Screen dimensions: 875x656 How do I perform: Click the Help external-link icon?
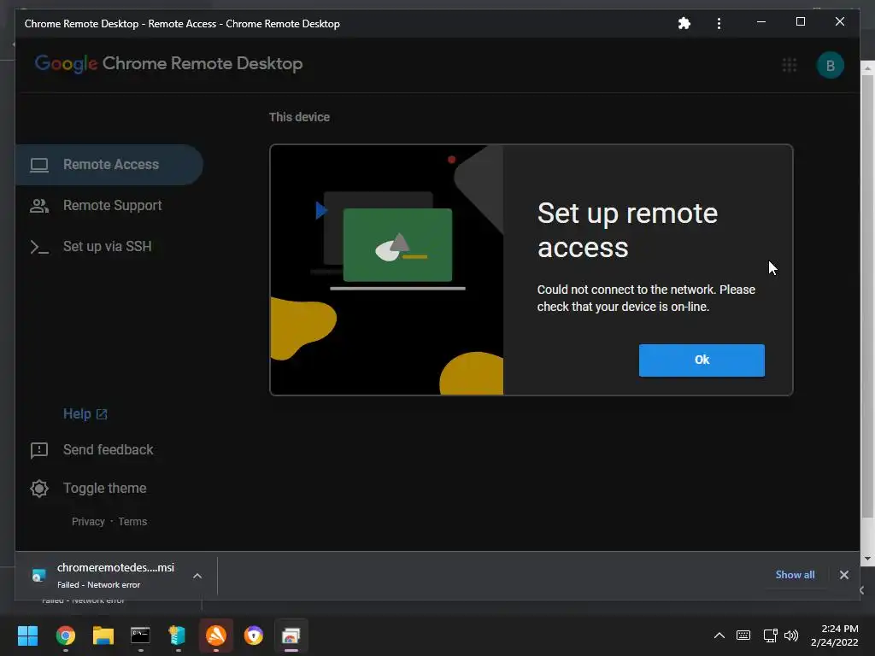(x=102, y=414)
